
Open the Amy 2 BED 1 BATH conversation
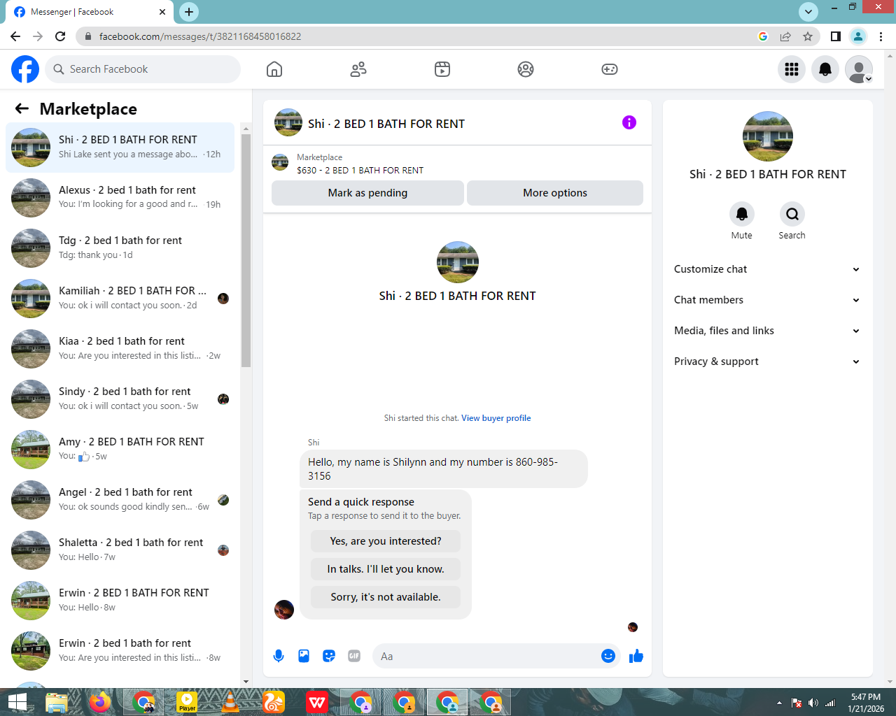click(x=120, y=450)
